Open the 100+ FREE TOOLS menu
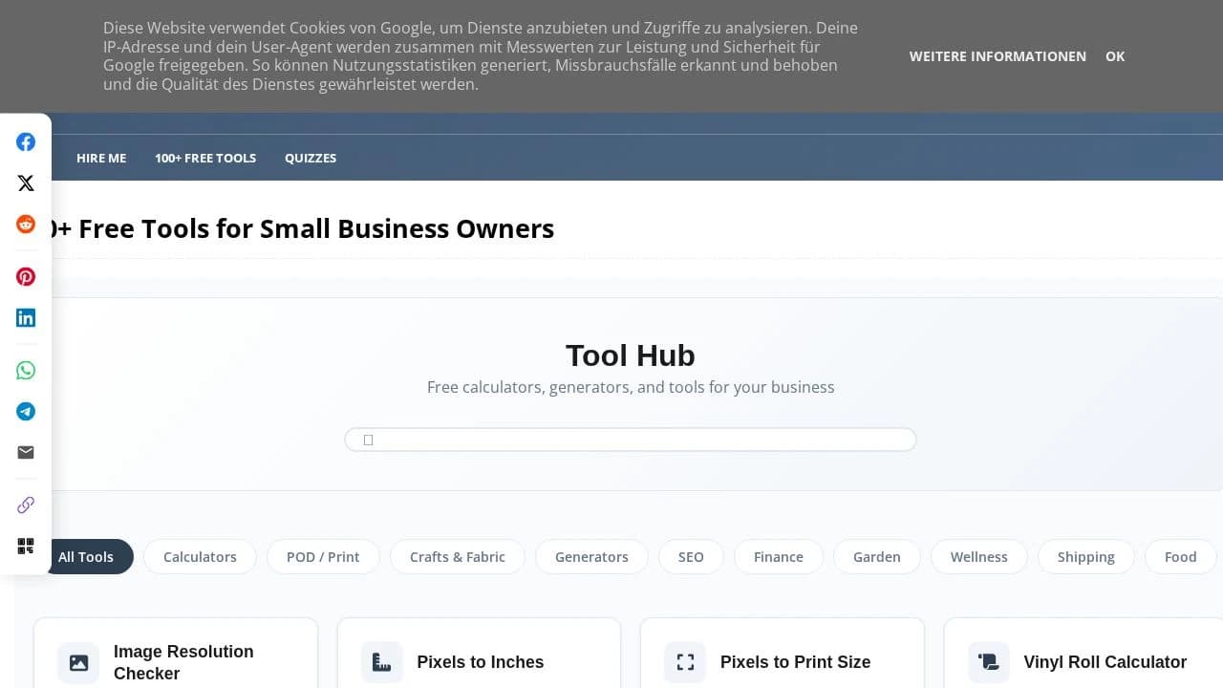Screen dimensions: 1223x688 (205, 158)
